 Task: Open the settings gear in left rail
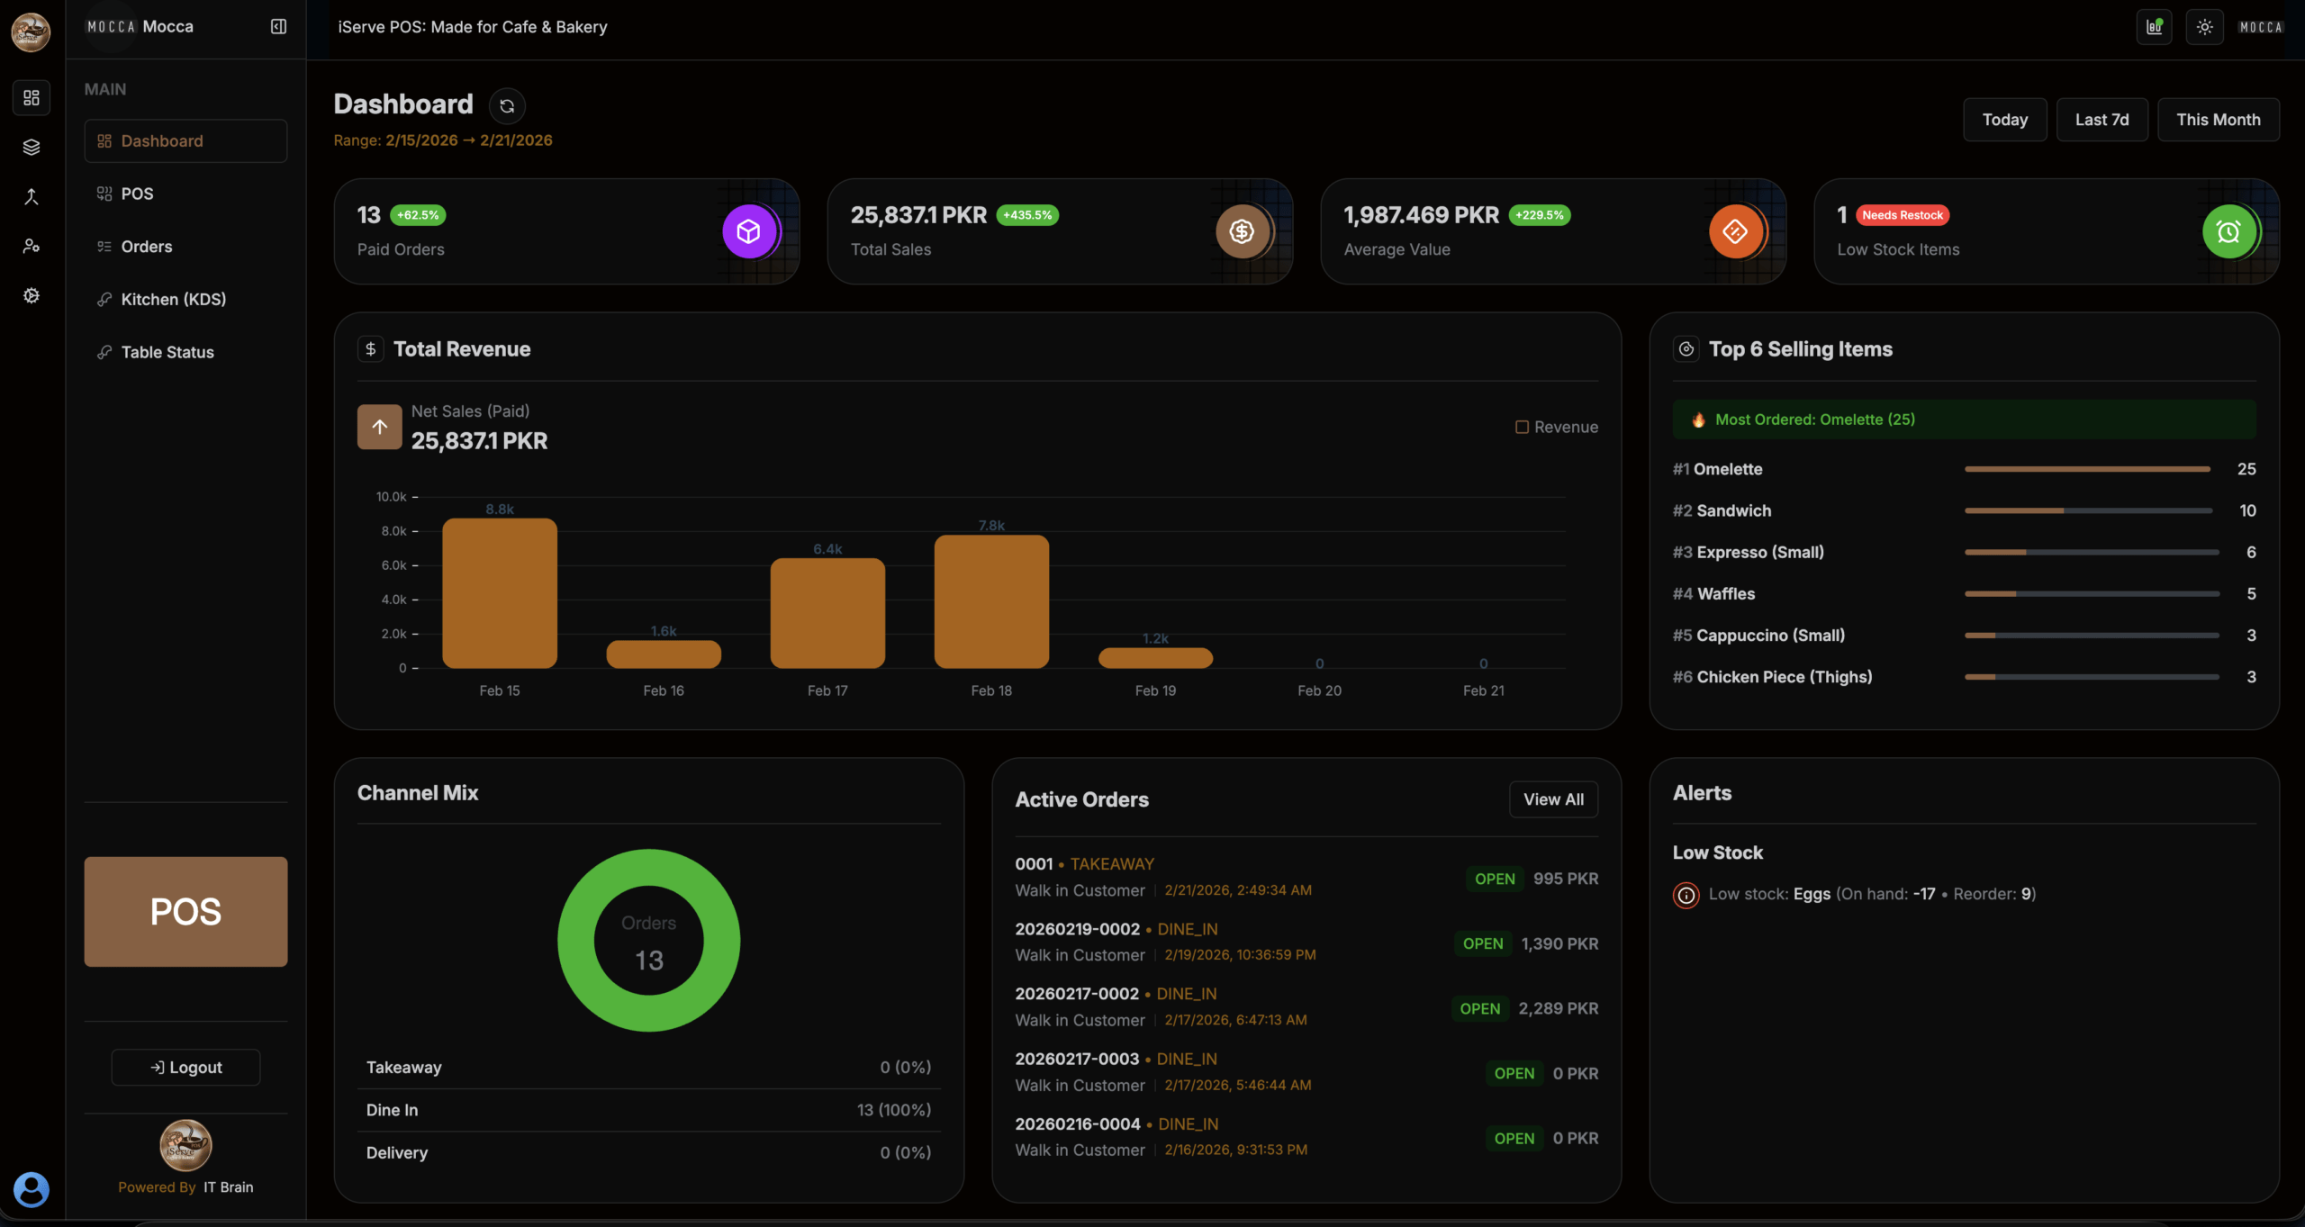click(32, 295)
